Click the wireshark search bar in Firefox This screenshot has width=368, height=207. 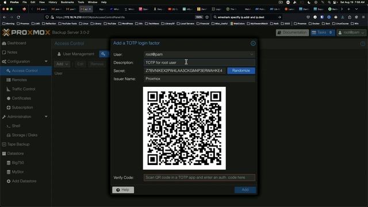(x=247, y=17)
